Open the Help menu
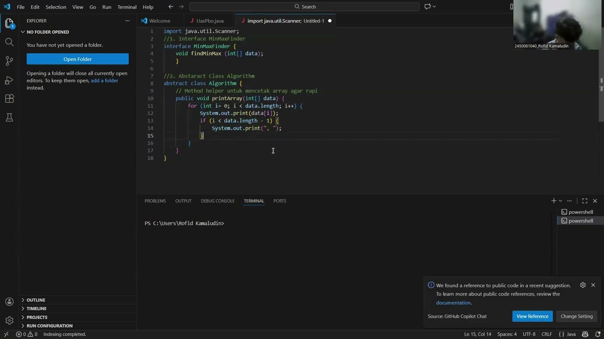 pos(148,7)
